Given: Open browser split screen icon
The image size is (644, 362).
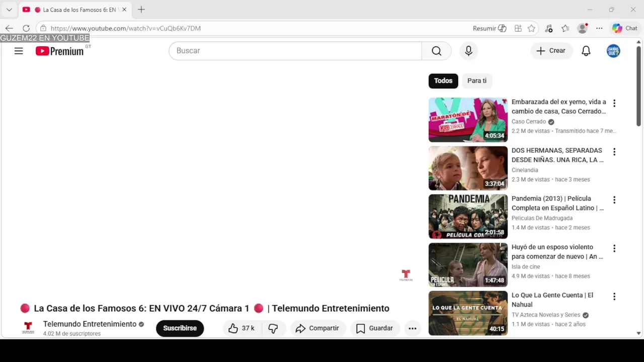Looking at the screenshot, I should [x=518, y=28].
